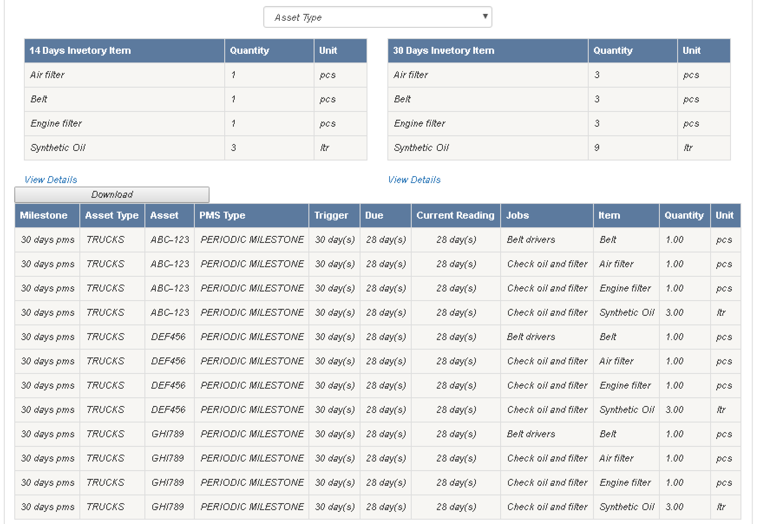Select Synthetic Oil row in 14 Days table
Viewport: 757px width, 524px height.
[58, 148]
